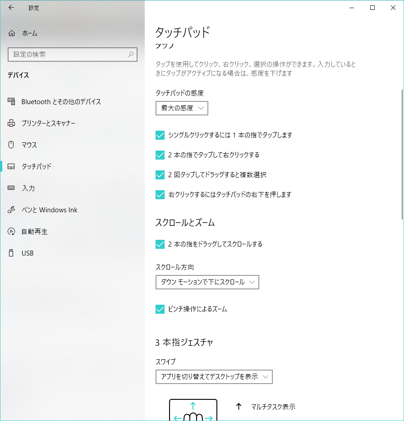
Task: Open スワイプ gesture dropdown
Action: (214, 377)
